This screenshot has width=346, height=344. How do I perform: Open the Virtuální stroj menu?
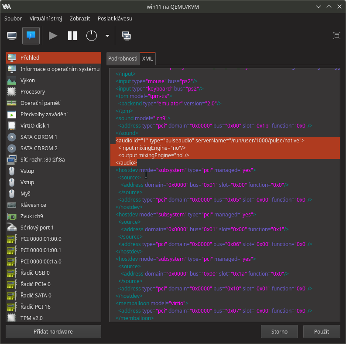click(x=46, y=18)
